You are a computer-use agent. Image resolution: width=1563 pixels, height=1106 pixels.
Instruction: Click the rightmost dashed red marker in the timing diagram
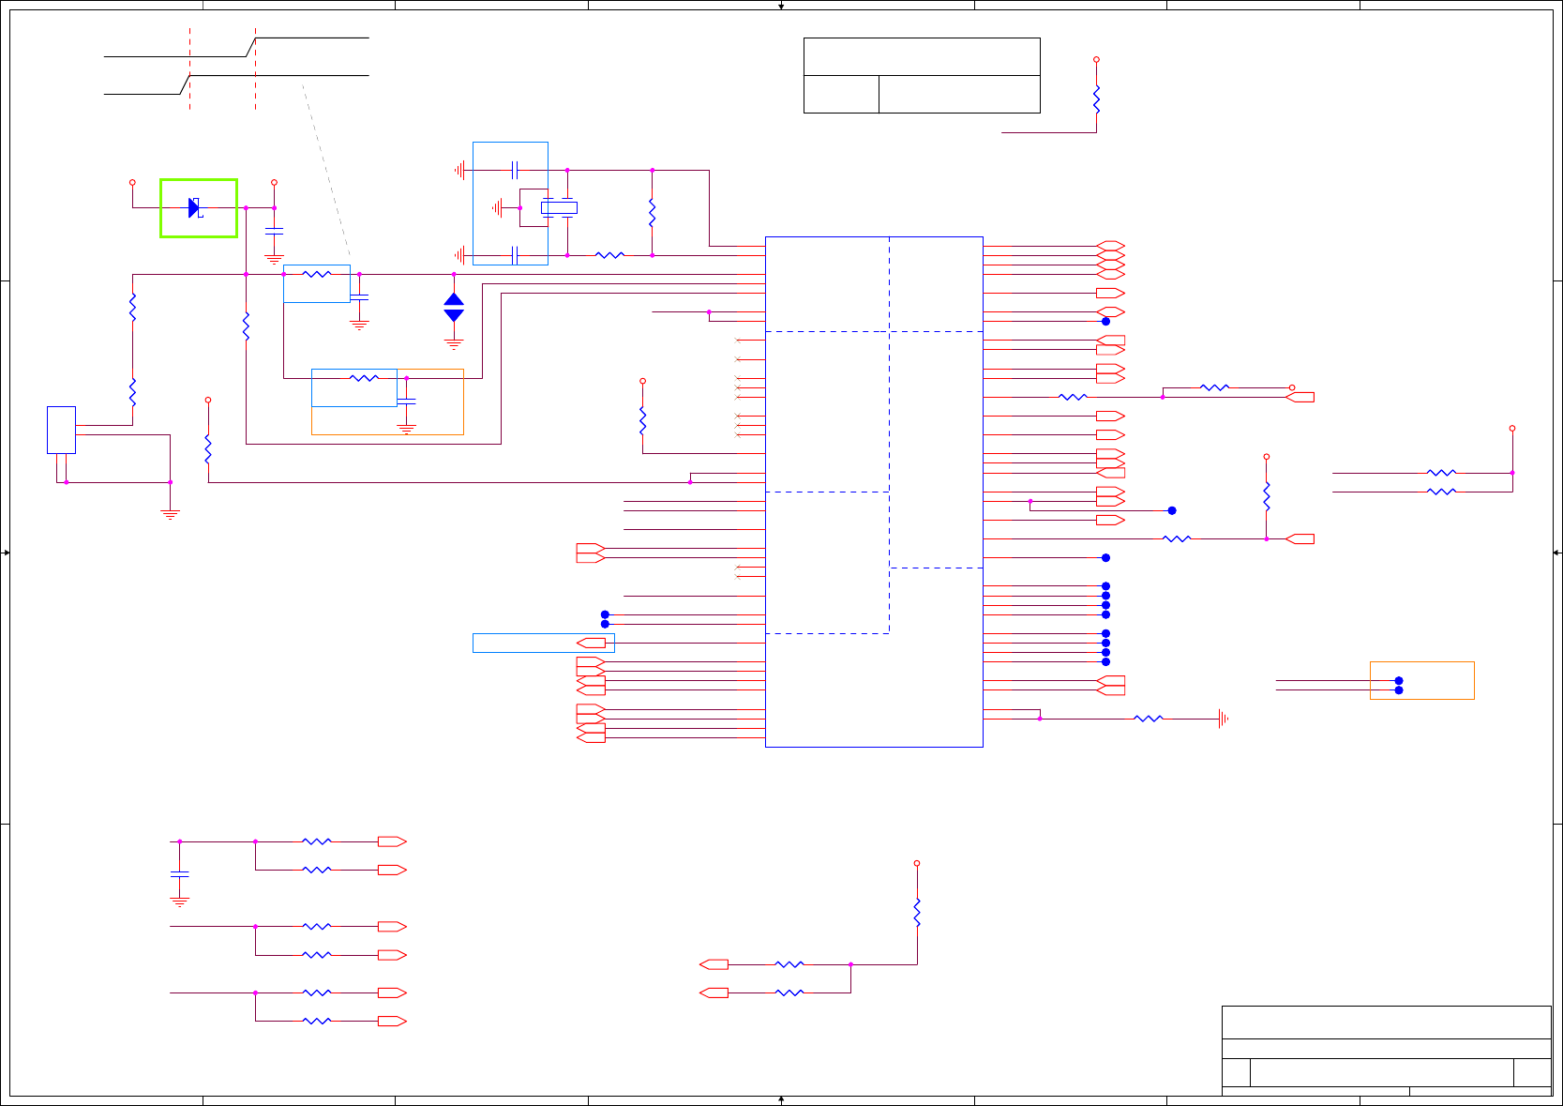pyautogui.click(x=255, y=68)
